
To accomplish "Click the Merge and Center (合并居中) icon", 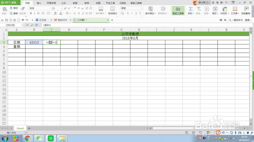I will pyautogui.click(x=101, y=9).
